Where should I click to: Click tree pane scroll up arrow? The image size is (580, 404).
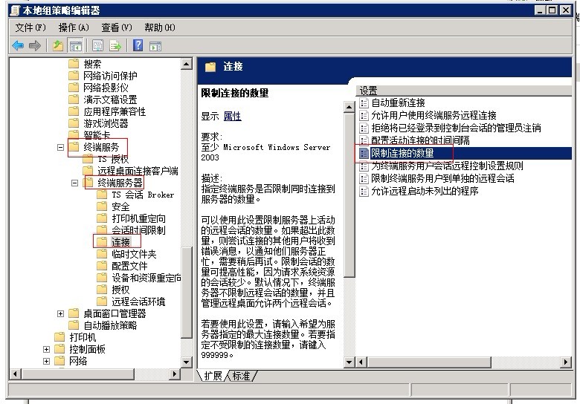pos(187,64)
